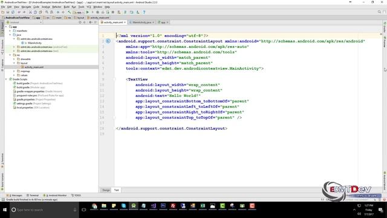This screenshot has width=387, height=218.
Task: Click the gutter class icon beside ConstraintLayout line
Action: [x=108, y=41]
